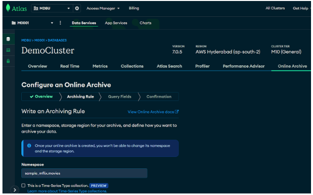Open the Real Time tab

click(x=70, y=66)
